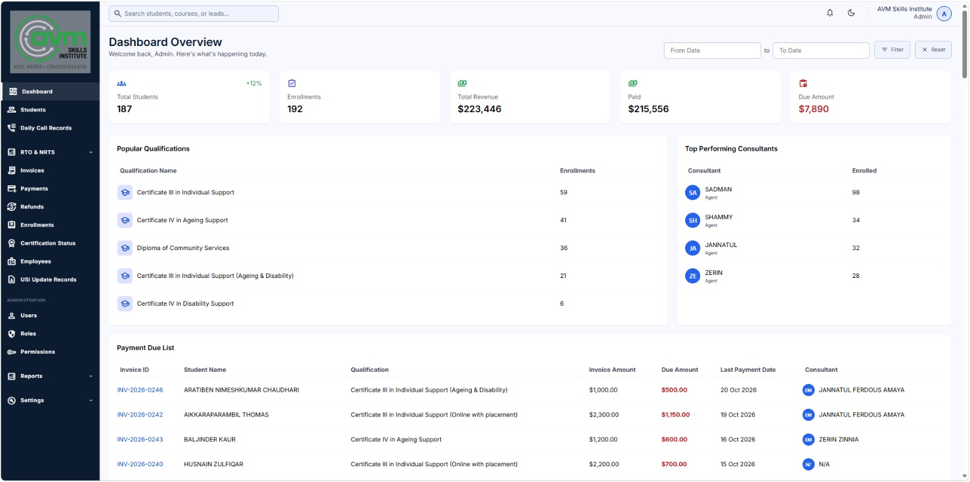Click the Invoices sidebar icon
970x482 pixels.
coord(12,170)
